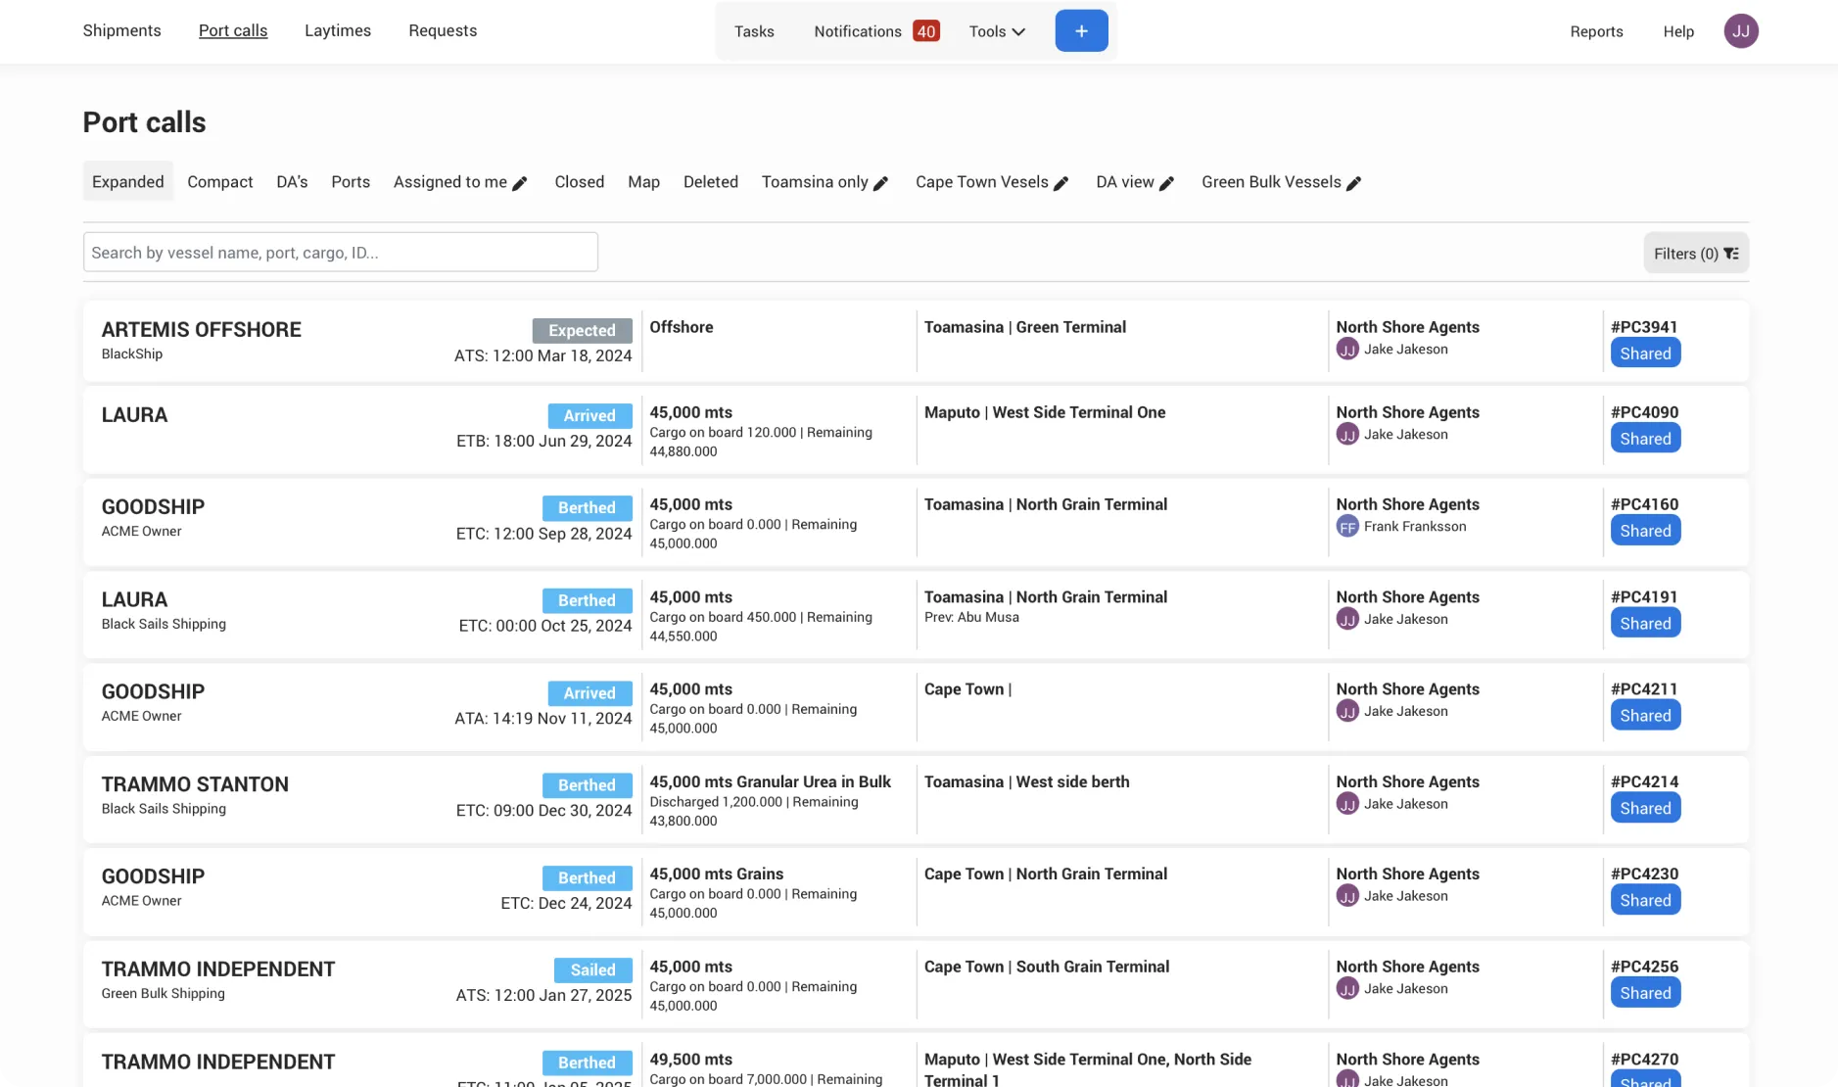Click Frank Franksson's FF avatar
1838x1087 pixels.
click(1347, 527)
